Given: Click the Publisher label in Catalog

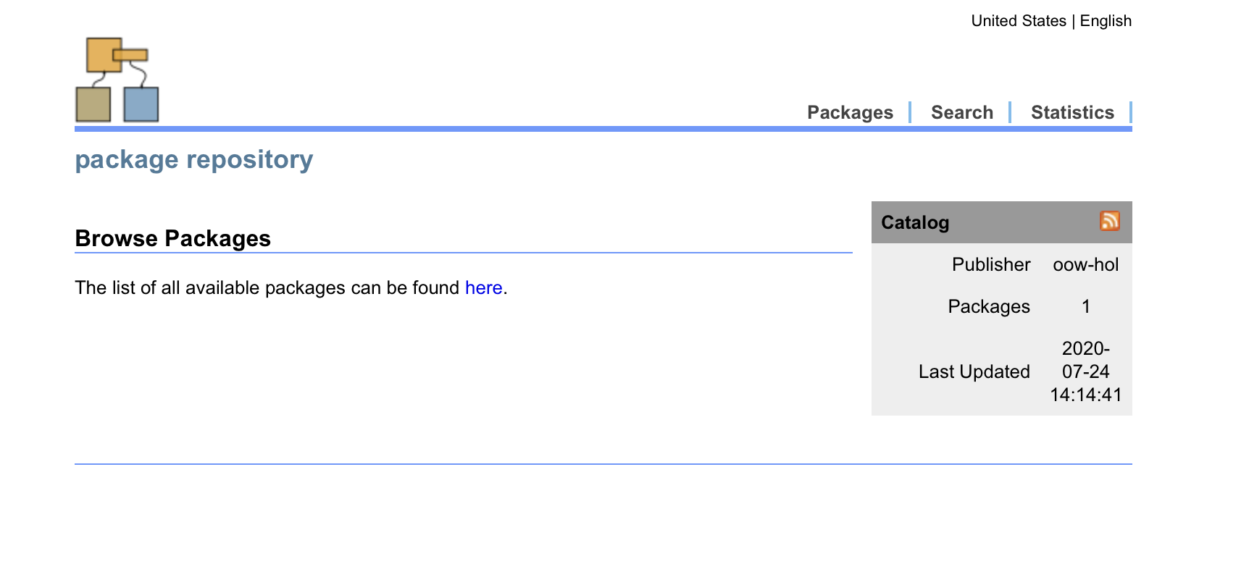Looking at the screenshot, I should [x=990, y=265].
